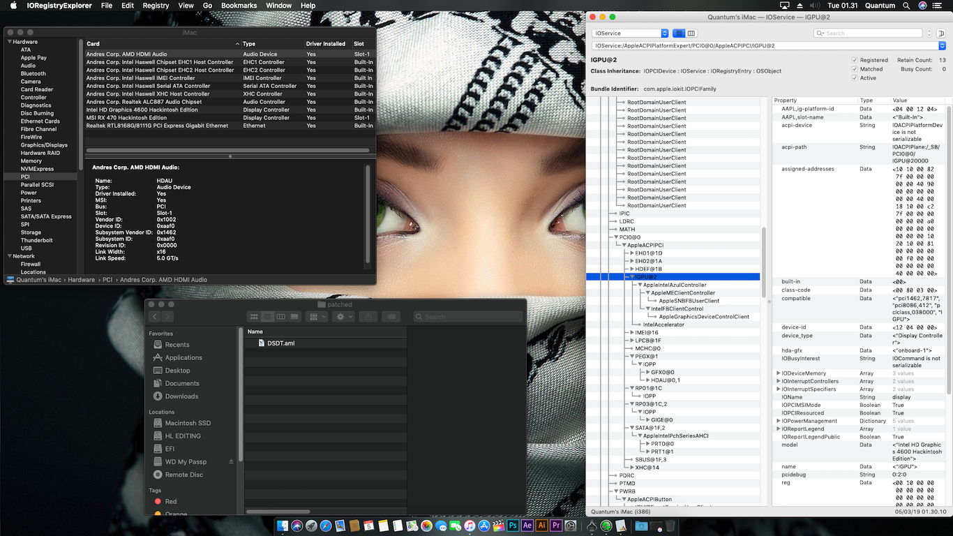Viewport: 953px width, 536px height.
Task: Switch Finder to column view
Action: 280,317
